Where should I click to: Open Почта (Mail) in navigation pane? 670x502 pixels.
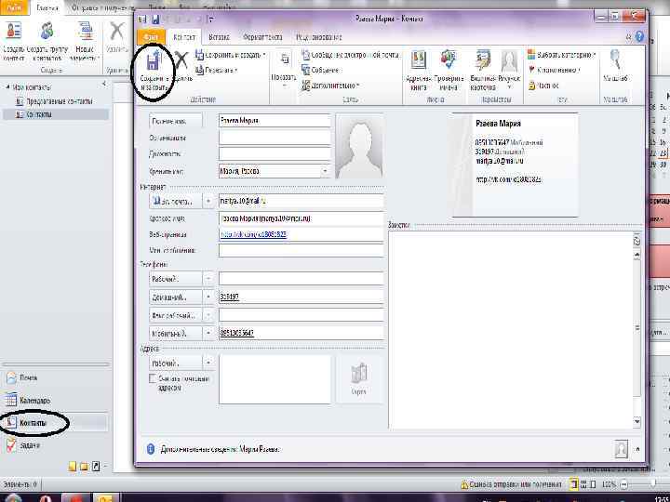coord(56,377)
